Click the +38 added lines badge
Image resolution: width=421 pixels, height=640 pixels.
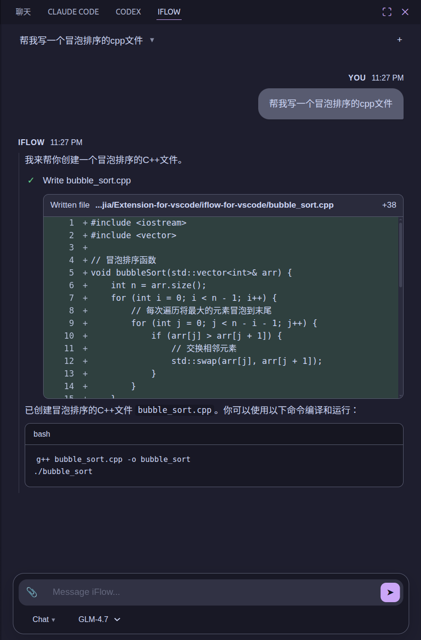coord(389,205)
